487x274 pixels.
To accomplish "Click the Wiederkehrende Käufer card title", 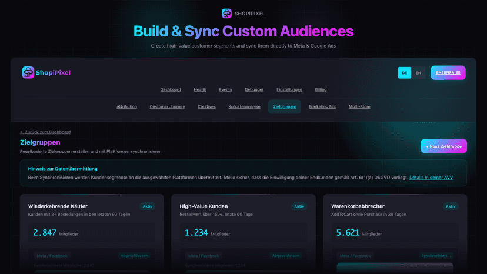I will 58,206.
